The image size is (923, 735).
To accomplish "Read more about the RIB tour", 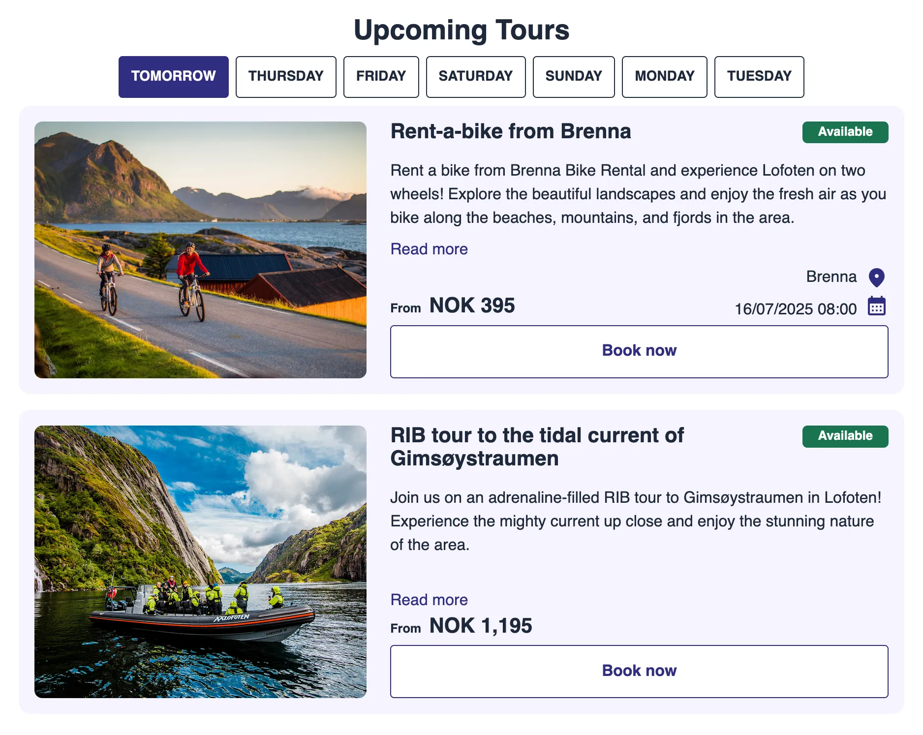I will click(429, 600).
